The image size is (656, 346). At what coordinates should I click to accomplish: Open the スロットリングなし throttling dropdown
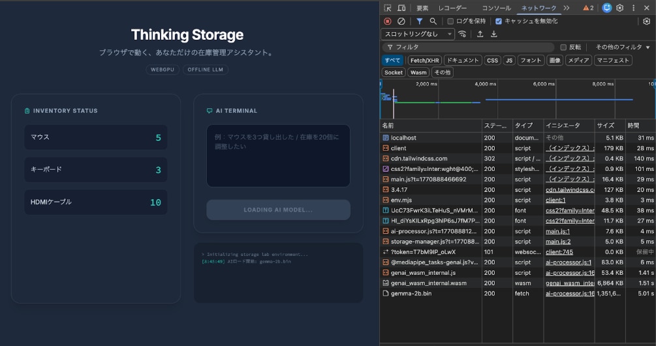tap(418, 34)
